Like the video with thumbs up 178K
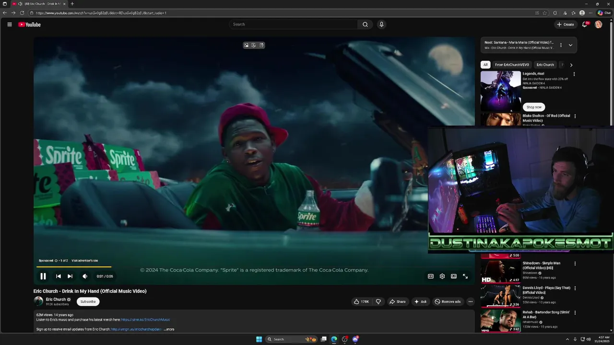Viewport: 614px width, 345px height. 361,301
